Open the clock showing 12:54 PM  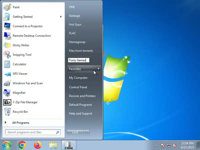coord(187,145)
